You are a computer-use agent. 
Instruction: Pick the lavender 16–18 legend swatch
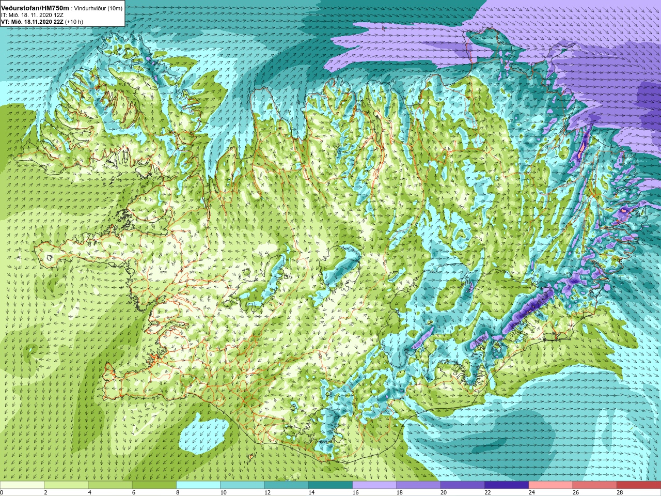click(374, 485)
